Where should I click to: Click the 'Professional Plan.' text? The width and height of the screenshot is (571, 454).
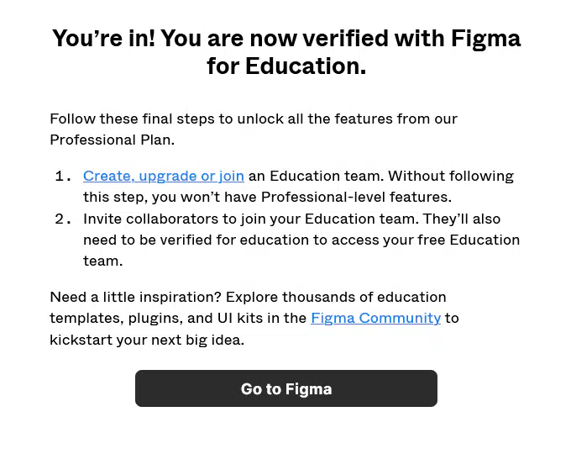[113, 140]
